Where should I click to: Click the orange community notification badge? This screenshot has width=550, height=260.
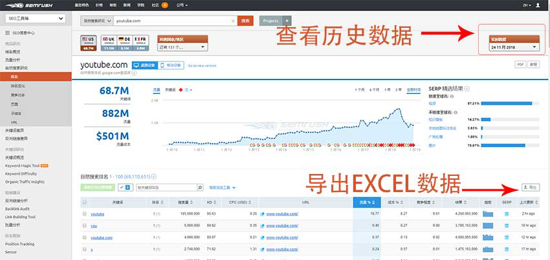point(164,5)
